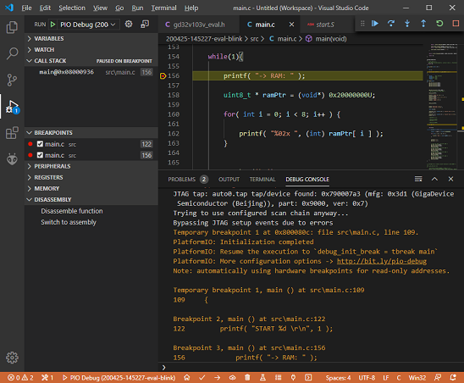Viewport: 464px width, 383px height.
Task: Expand the MEMORY section
Action: pyautogui.click(x=91, y=188)
